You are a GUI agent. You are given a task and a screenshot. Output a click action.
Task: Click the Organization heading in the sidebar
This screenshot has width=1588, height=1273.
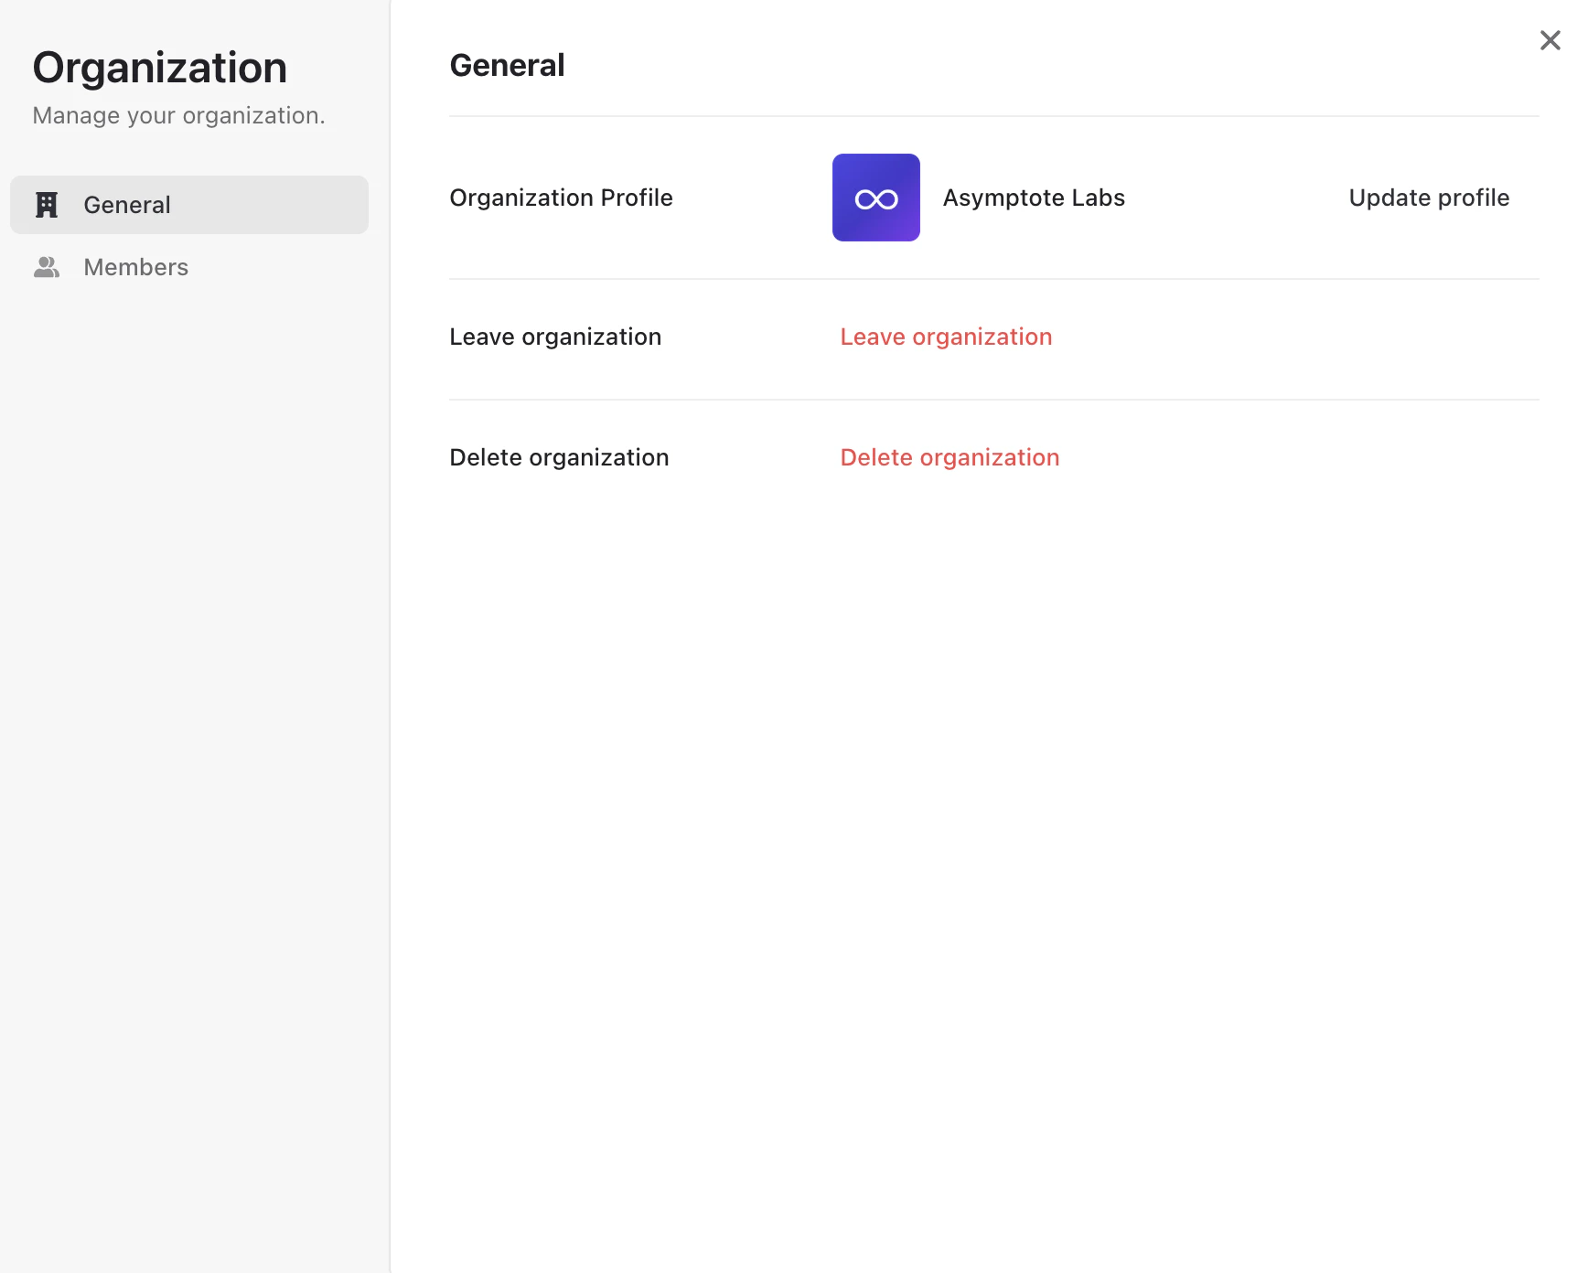(x=160, y=67)
